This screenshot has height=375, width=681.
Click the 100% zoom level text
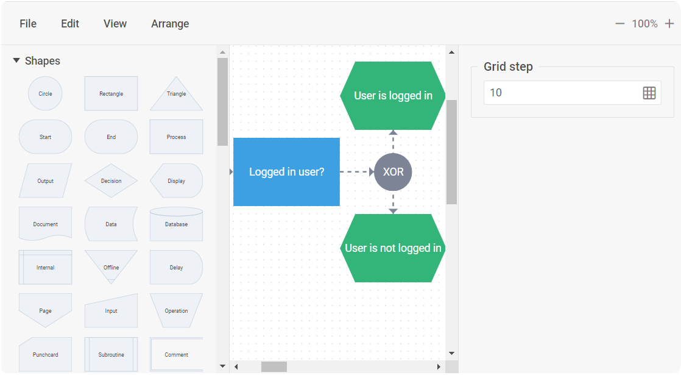pos(644,23)
